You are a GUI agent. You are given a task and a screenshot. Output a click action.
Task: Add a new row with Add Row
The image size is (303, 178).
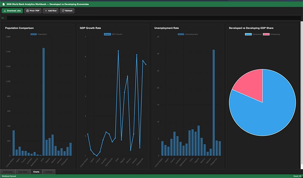(x=50, y=11)
